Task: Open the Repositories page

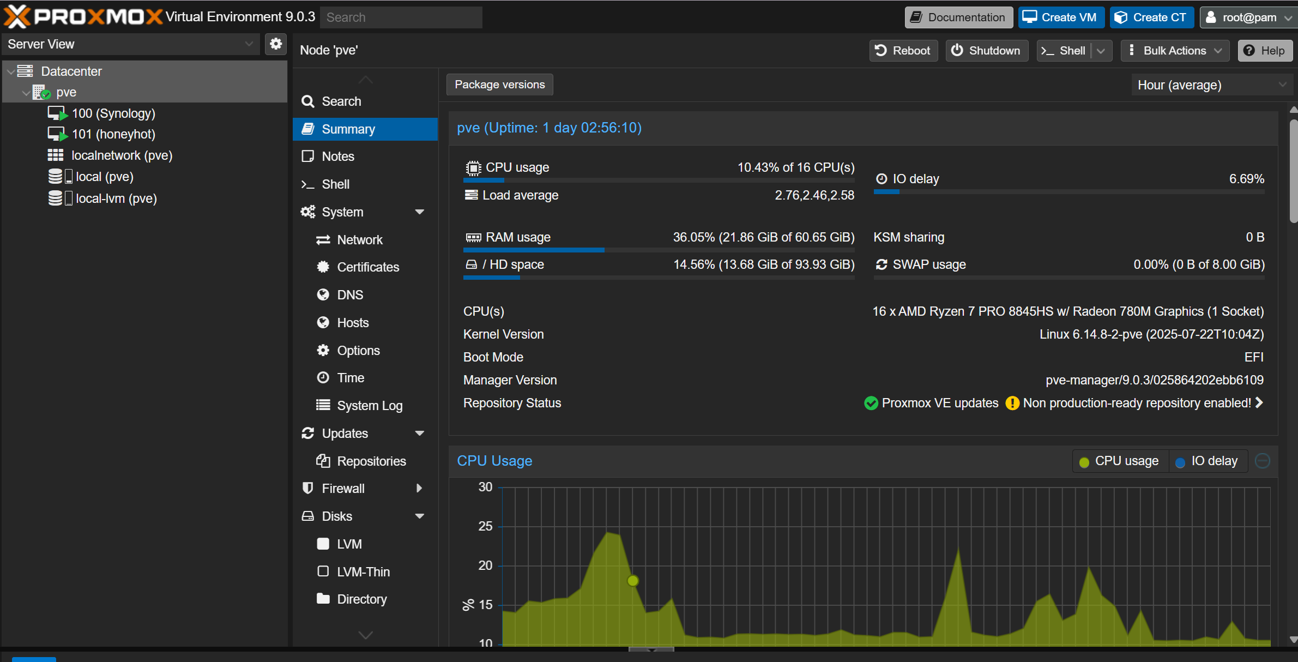Action: coord(371,461)
